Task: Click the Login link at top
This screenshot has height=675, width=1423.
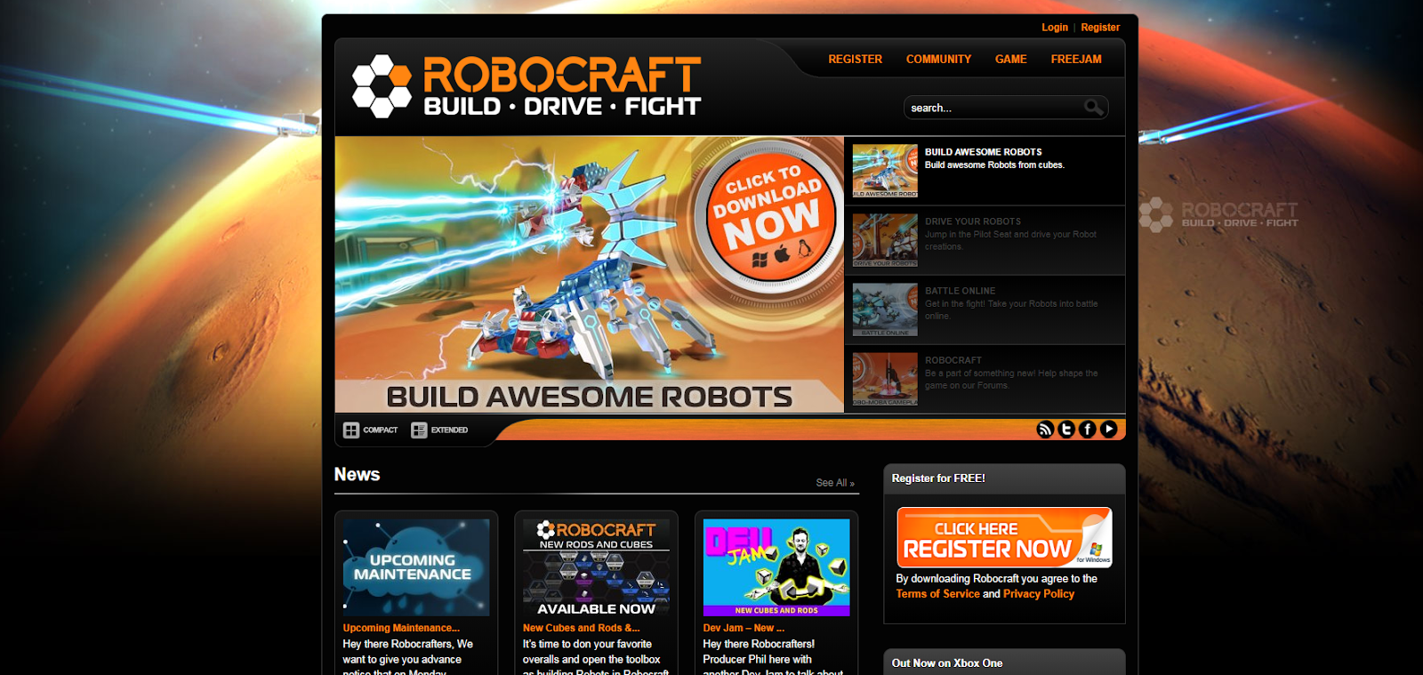Action: click(1055, 28)
